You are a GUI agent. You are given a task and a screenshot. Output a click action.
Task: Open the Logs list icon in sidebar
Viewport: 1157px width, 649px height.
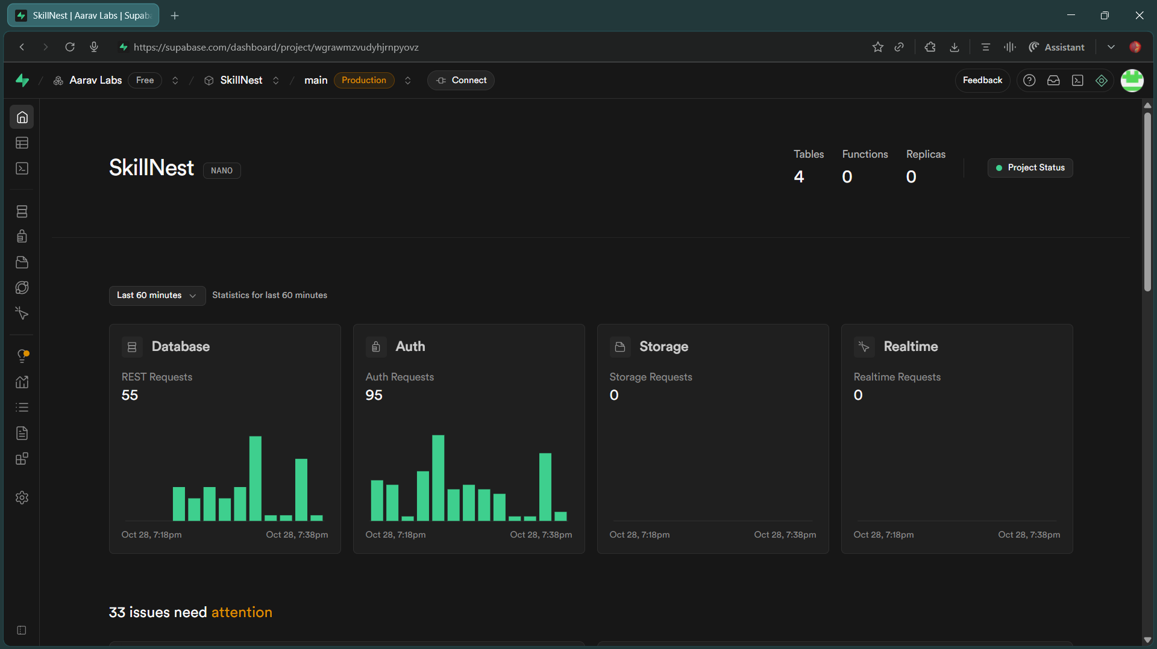coord(22,408)
